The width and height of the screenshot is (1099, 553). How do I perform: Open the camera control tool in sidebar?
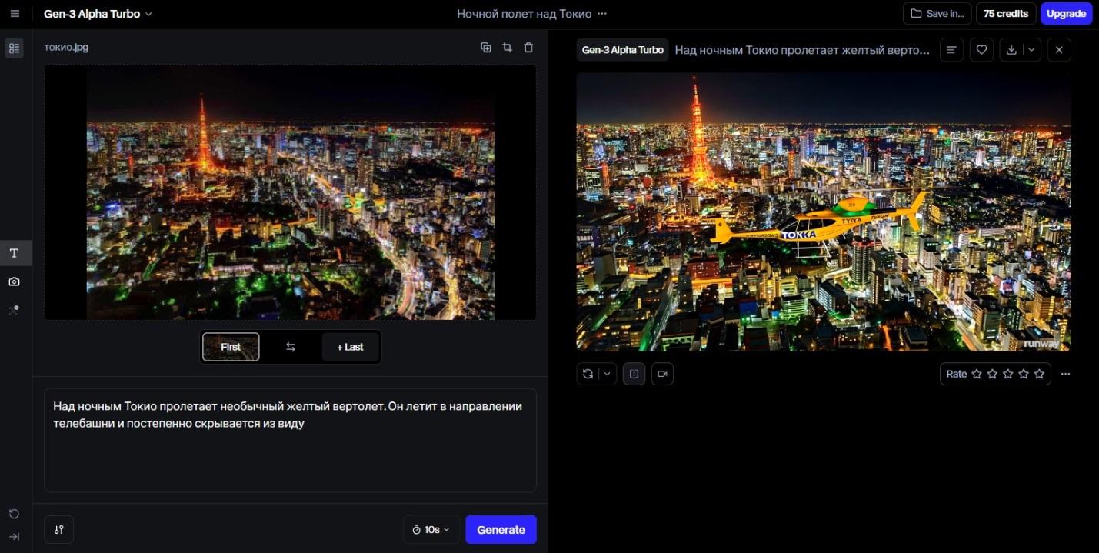coord(14,282)
